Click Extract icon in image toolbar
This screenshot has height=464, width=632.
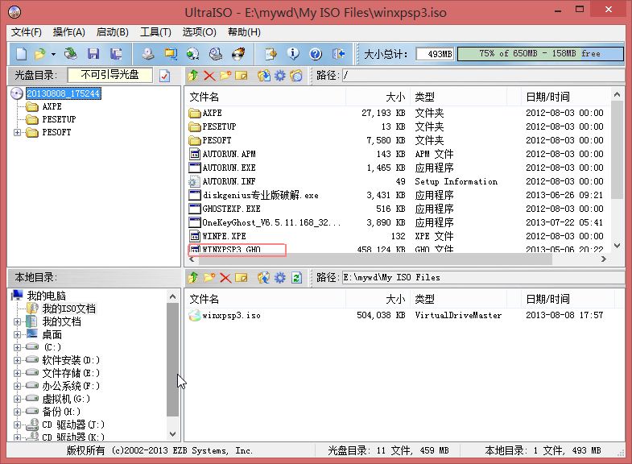tap(264, 76)
